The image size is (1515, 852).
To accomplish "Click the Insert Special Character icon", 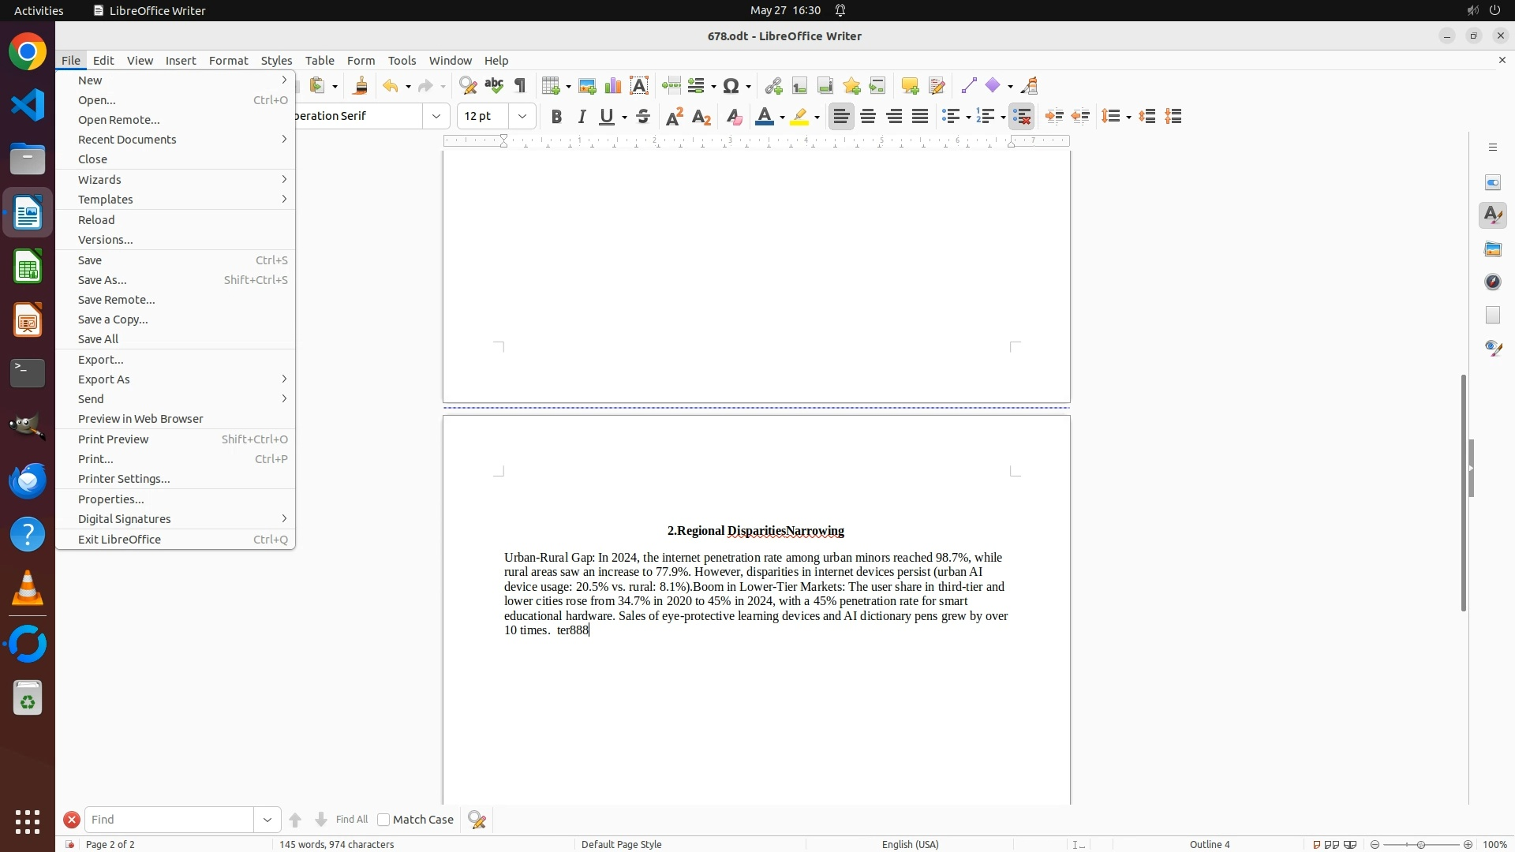I will (x=731, y=86).
